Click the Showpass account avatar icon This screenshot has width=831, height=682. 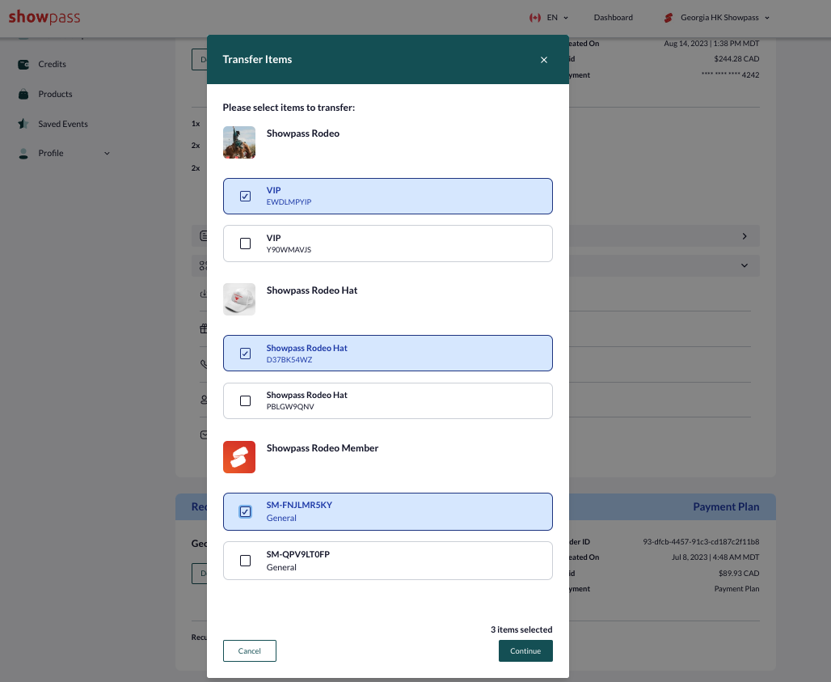(x=669, y=18)
